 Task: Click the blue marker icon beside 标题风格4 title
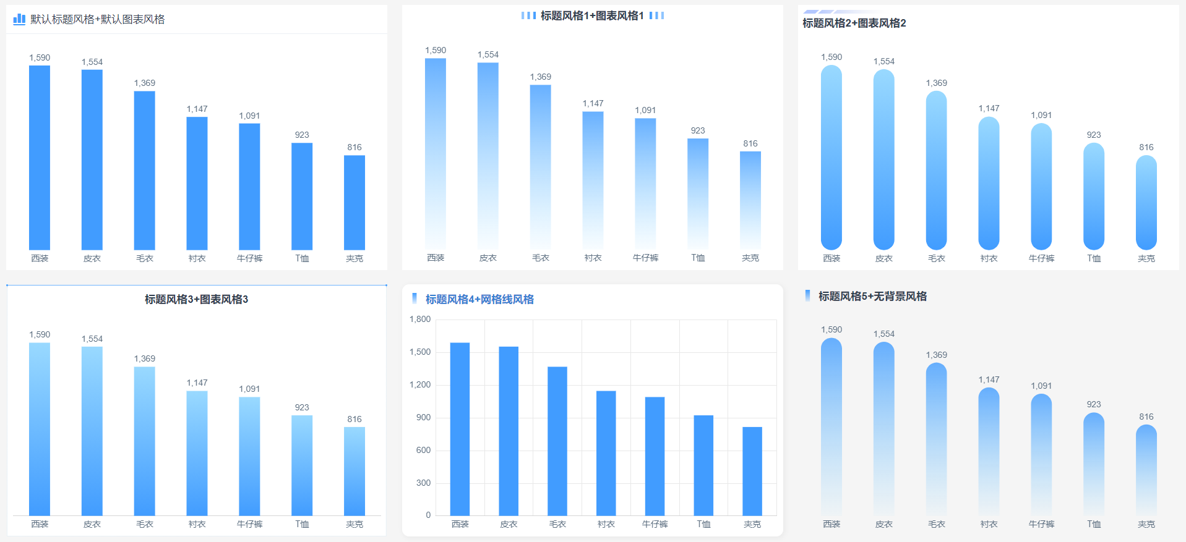click(415, 299)
